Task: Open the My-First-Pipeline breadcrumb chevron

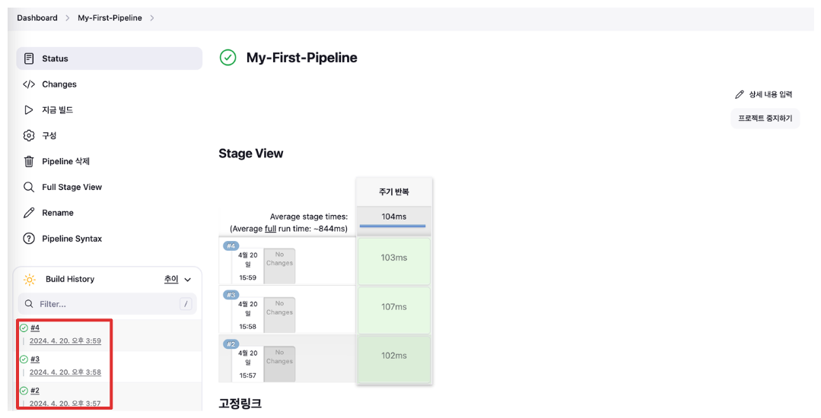Action: pos(152,17)
